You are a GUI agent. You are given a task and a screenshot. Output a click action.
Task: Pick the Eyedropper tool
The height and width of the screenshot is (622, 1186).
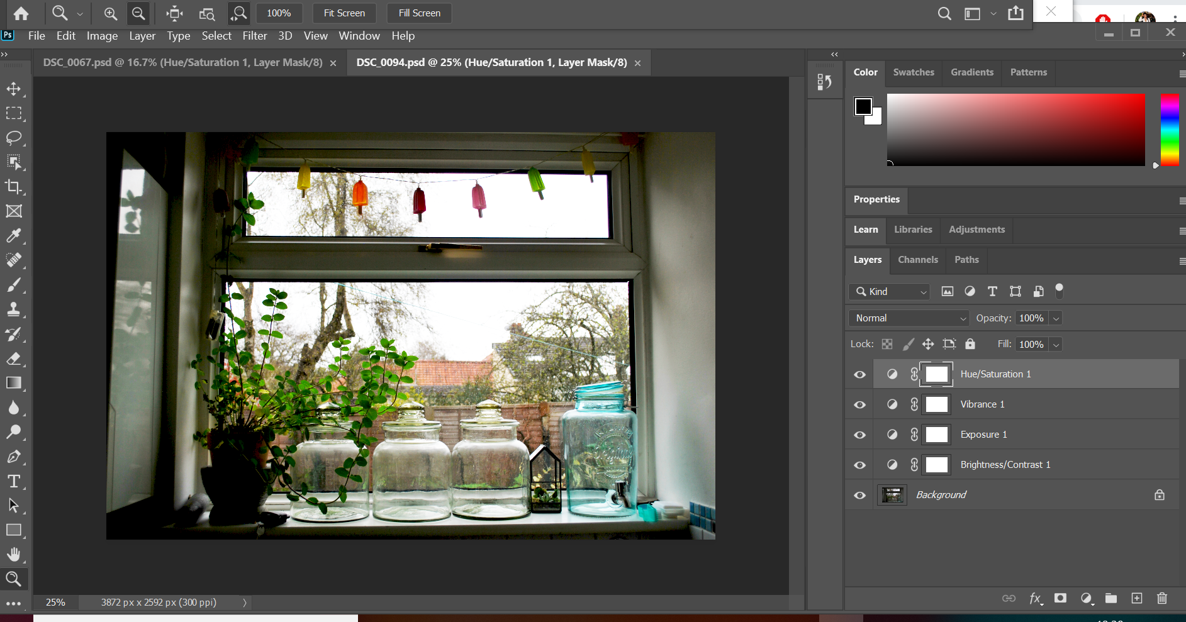[13, 236]
